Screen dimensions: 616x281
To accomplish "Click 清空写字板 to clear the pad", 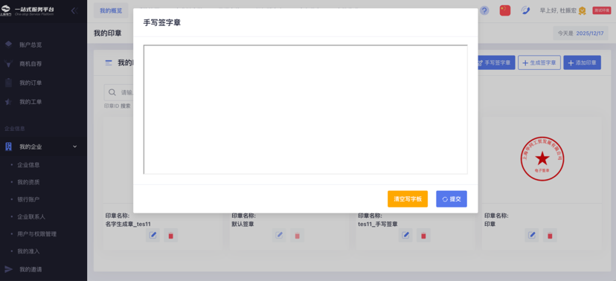I will click(x=408, y=199).
